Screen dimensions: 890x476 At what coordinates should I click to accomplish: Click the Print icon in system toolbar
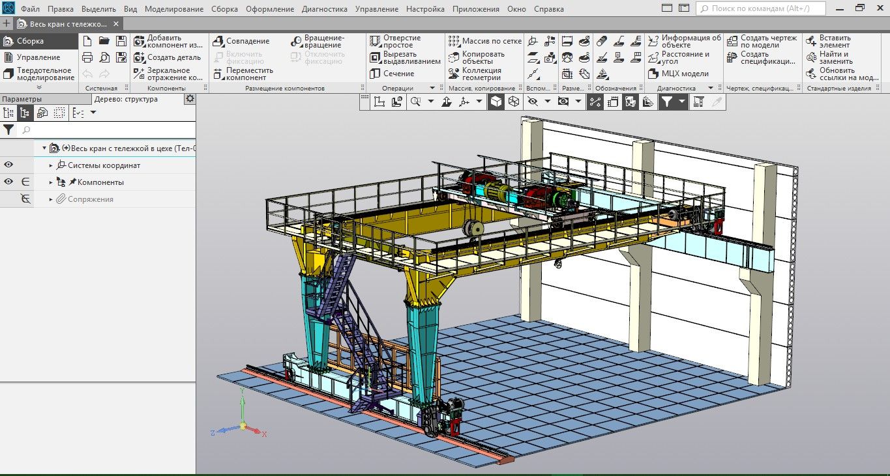click(x=87, y=57)
